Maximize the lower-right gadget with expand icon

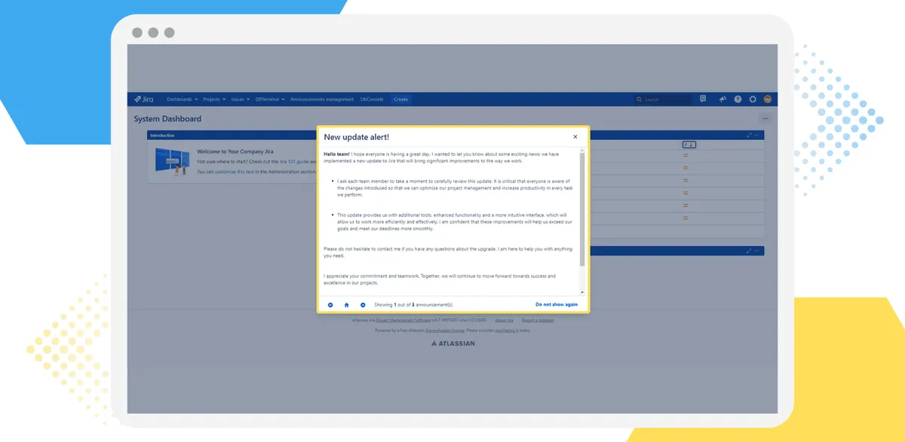pyautogui.click(x=749, y=251)
